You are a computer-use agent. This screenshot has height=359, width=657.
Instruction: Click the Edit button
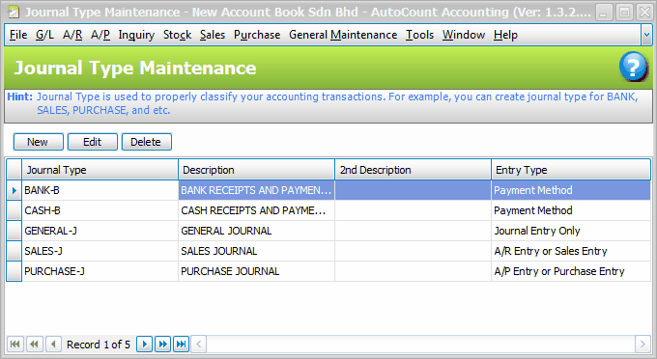pyautogui.click(x=92, y=142)
